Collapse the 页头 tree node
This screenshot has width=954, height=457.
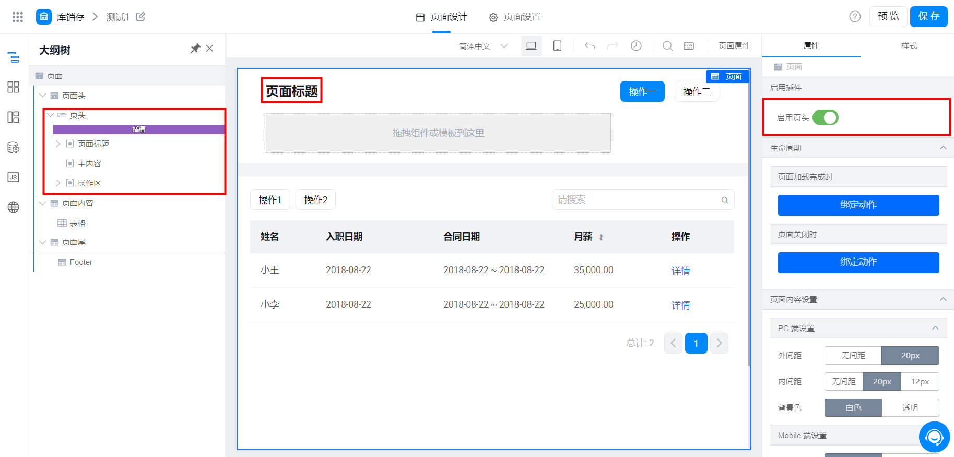51,115
